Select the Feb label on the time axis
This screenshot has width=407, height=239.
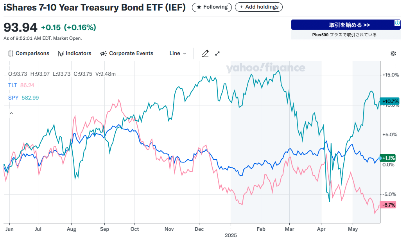click(261, 229)
